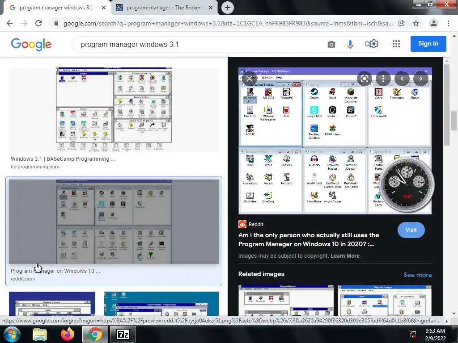
Task: Start voice search with the microphone
Action: 350,44
